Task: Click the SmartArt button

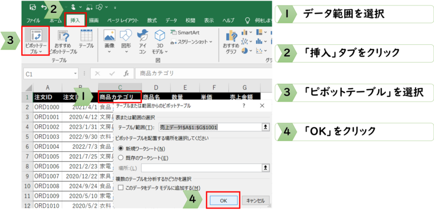Action: click(185, 32)
